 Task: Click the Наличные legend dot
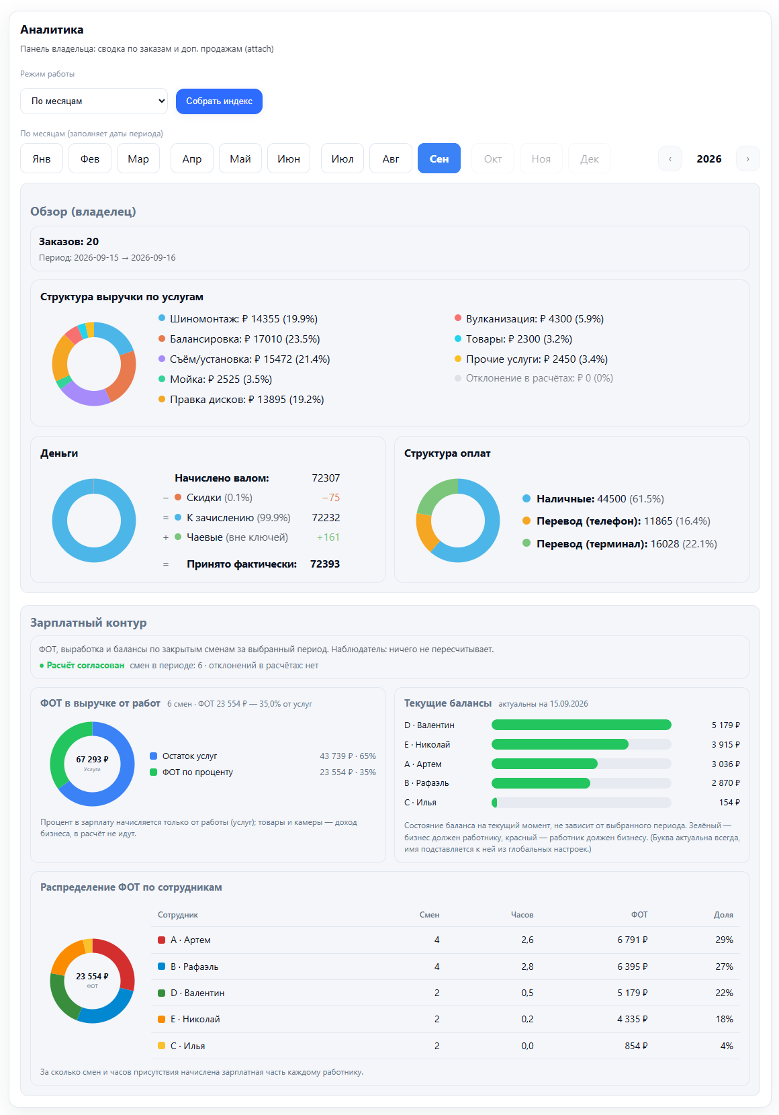click(526, 498)
